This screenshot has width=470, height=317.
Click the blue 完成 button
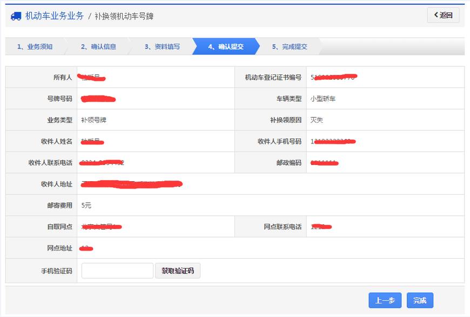tap(420, 300)
